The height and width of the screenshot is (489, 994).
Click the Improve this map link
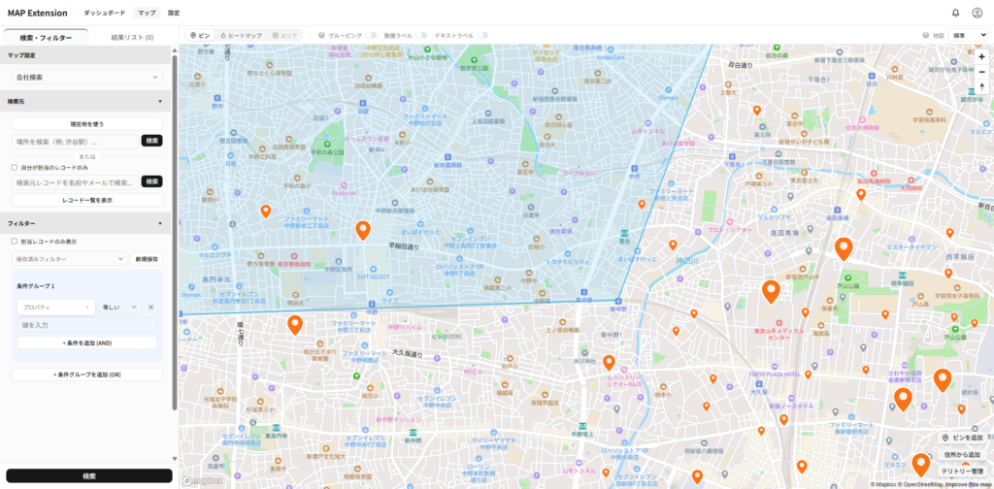tap(970, 484)
